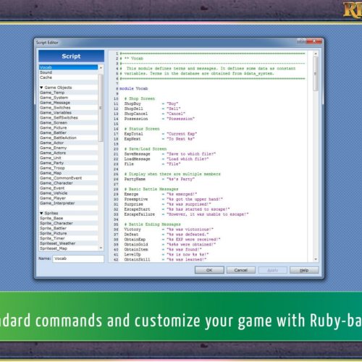
Task: Select the Cache script in the list
Action: tap(69, 77)
